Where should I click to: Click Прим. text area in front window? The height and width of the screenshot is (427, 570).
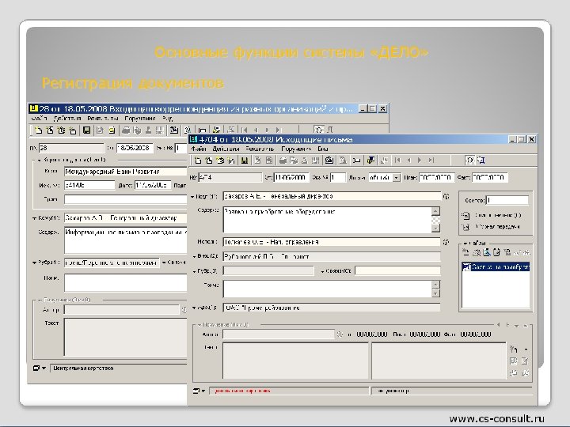click(327, 289)
